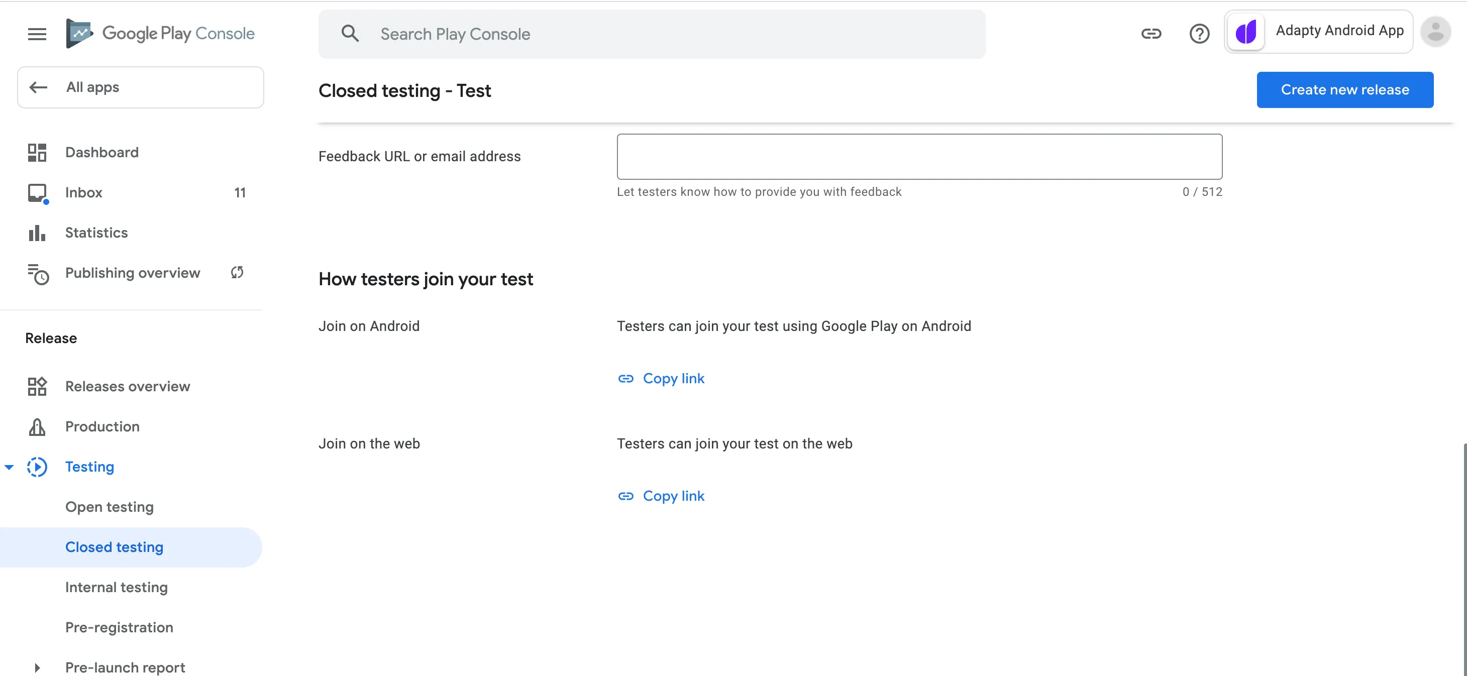Copy link for Join on Android
The image size is (1467, 676).
[661, 379]
